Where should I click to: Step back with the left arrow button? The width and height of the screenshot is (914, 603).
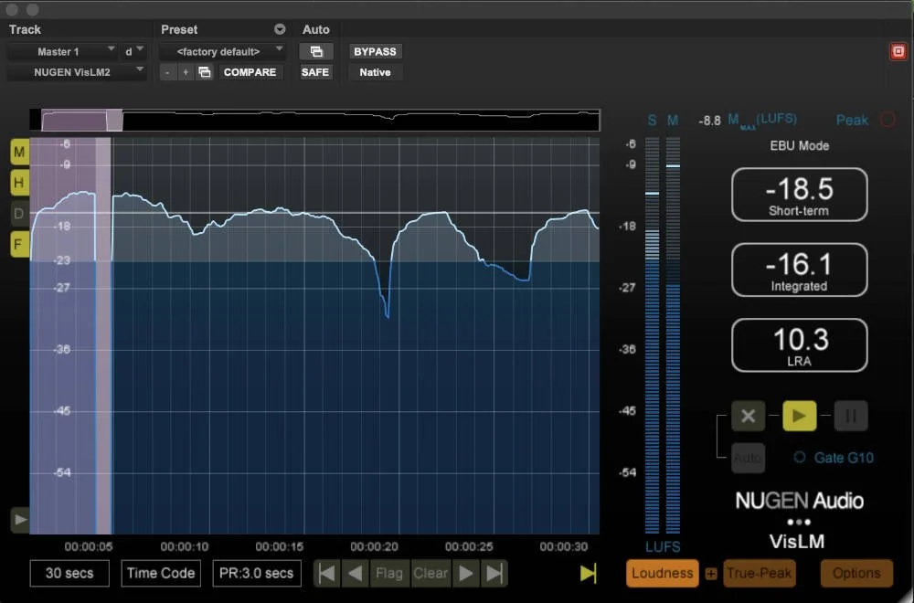click(355, 573)
